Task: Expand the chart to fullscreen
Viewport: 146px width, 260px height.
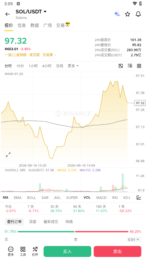Action: (8, 154)
